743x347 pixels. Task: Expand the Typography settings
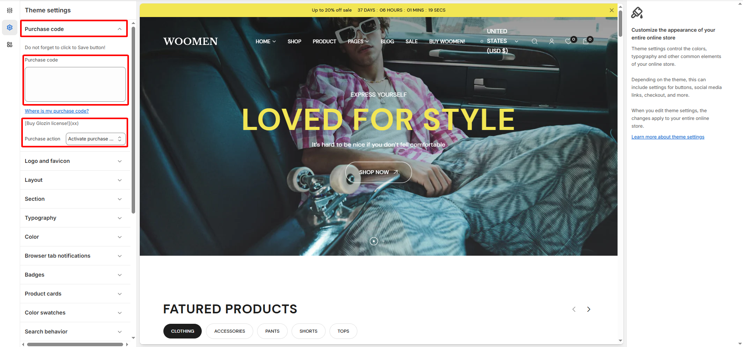point(74,218)
